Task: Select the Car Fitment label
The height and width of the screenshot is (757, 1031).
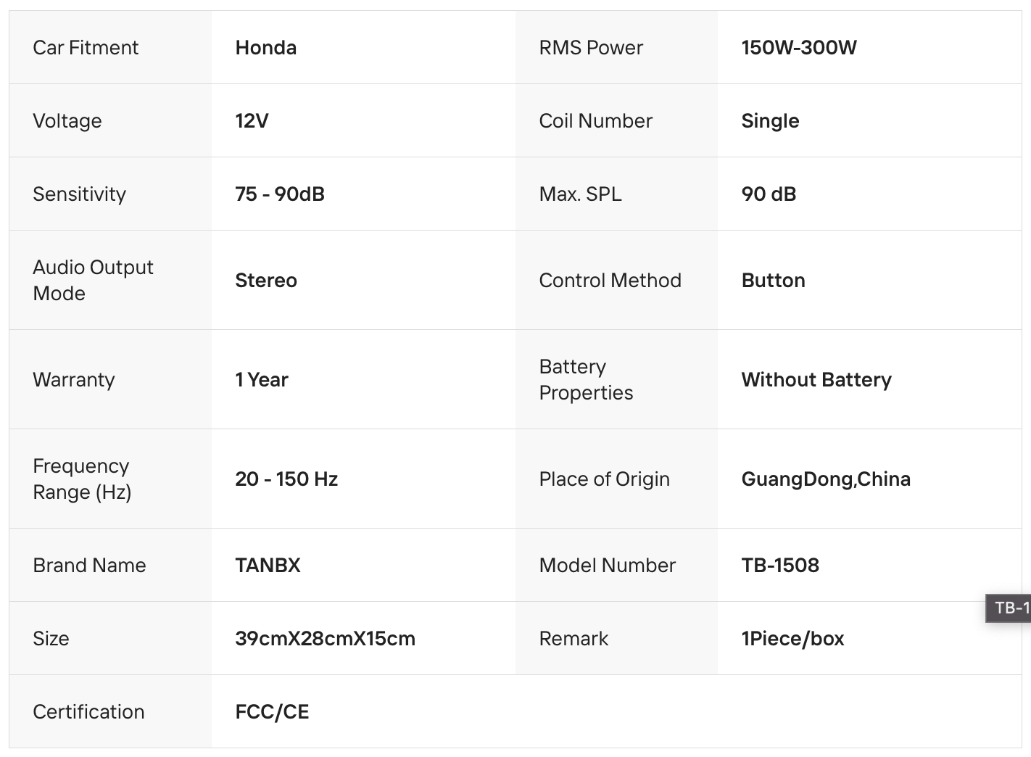Action: [x=86, y=48]
